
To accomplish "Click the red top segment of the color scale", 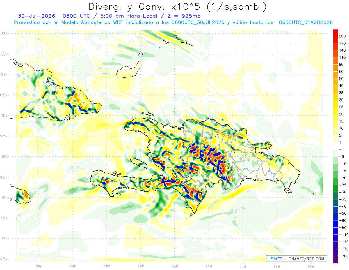I will point(335,33).
